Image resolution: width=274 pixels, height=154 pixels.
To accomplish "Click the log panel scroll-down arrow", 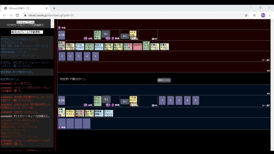I will (52, 27).
